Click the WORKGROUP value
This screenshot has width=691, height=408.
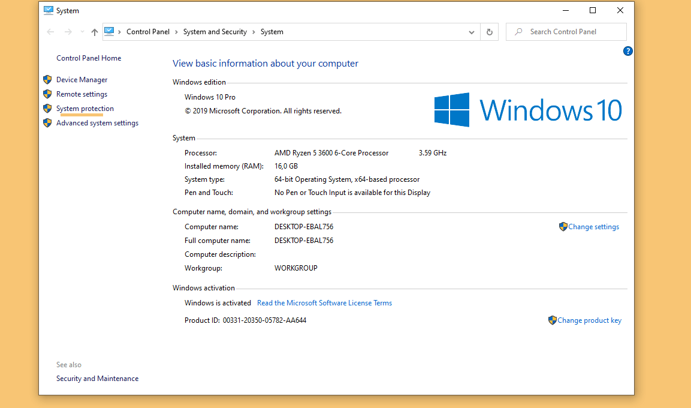tap(295, 268)
